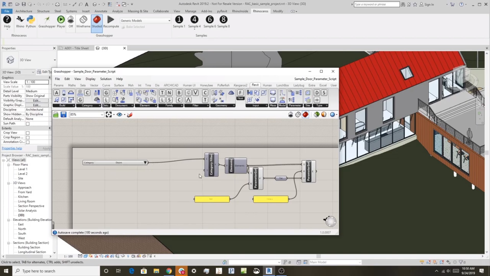Image resolution: width=490 pixels, height=276 pixels.
Task: Click the Zoom Extents icon in canvas toolbar
Action: tap(109, 115)
